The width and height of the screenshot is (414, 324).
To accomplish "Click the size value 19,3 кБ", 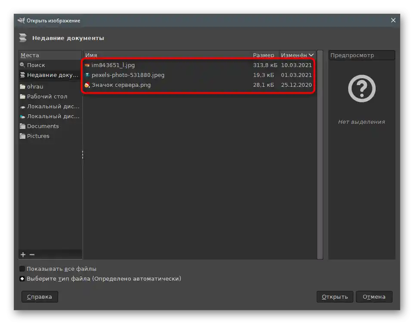I will [263, 75].
